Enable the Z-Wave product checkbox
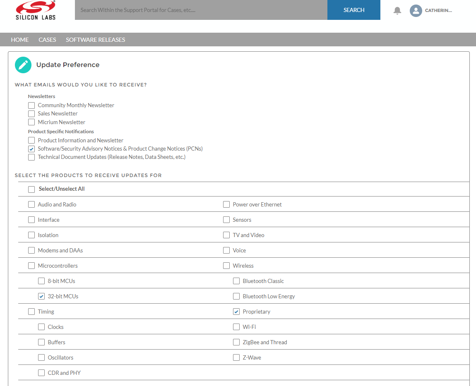The height and width of the screenshot is (386, 476). click(236, 357)
